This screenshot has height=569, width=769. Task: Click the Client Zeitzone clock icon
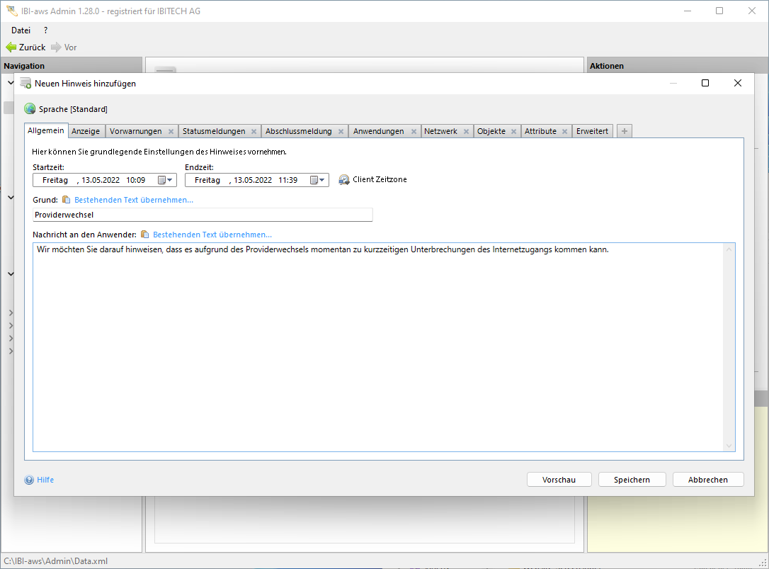click(344, 180)
